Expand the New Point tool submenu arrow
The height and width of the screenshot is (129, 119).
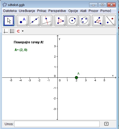[x=27, y=25]
